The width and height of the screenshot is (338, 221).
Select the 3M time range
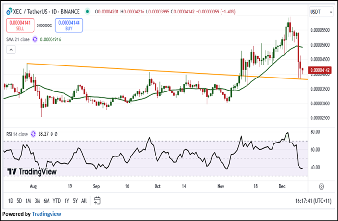(x=37, y=201)
